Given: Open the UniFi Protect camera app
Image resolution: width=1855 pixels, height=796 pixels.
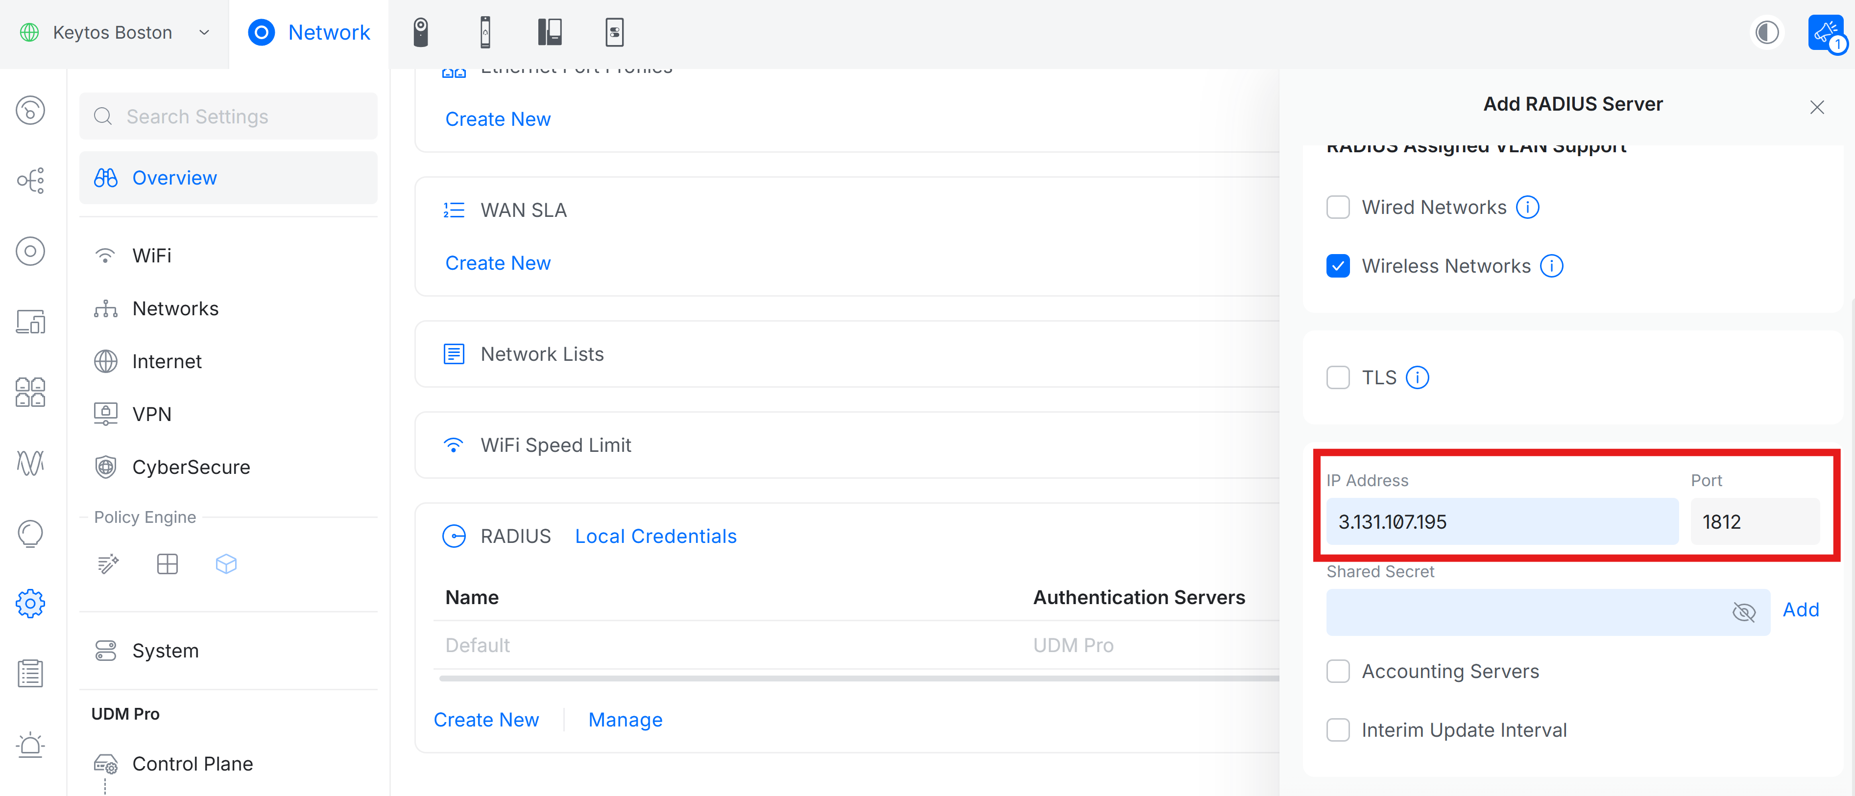Looking at the screenshot, I should point(421,32).
